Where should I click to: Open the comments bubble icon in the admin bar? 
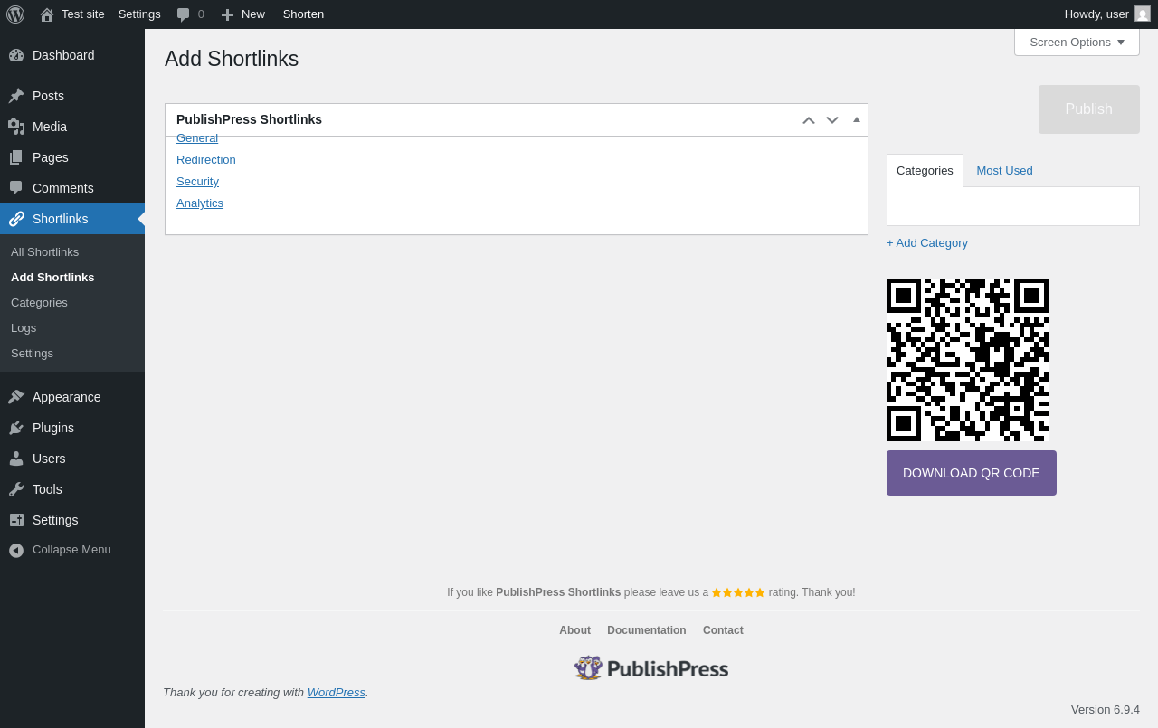184,14
